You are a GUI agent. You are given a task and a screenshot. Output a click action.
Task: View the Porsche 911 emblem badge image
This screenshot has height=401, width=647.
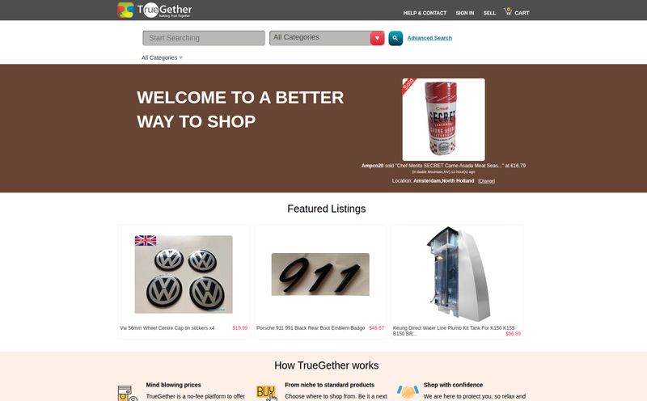click(x=320, y=274)
